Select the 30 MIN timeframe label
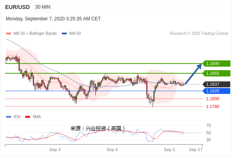This screenshot has height=157, width=232. point(43,7)
